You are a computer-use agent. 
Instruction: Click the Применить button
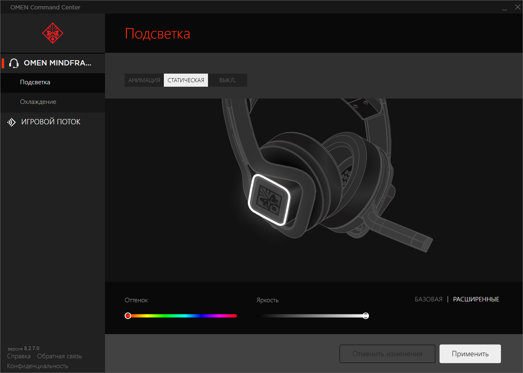(470, 354)
